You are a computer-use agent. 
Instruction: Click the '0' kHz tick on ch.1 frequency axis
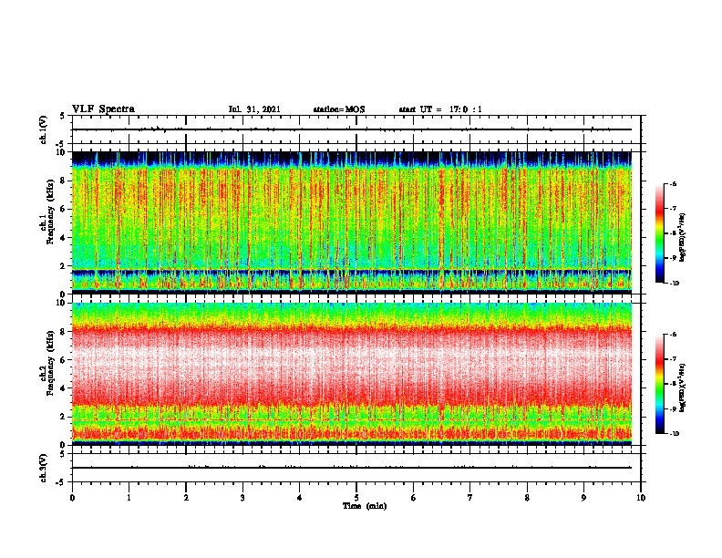click(x=64, y=294)
